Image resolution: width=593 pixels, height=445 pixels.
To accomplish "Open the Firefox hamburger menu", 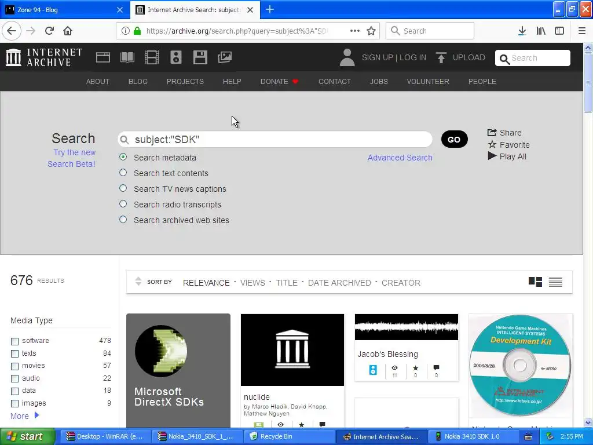I will pyautogui.click(x=582, y=31).
